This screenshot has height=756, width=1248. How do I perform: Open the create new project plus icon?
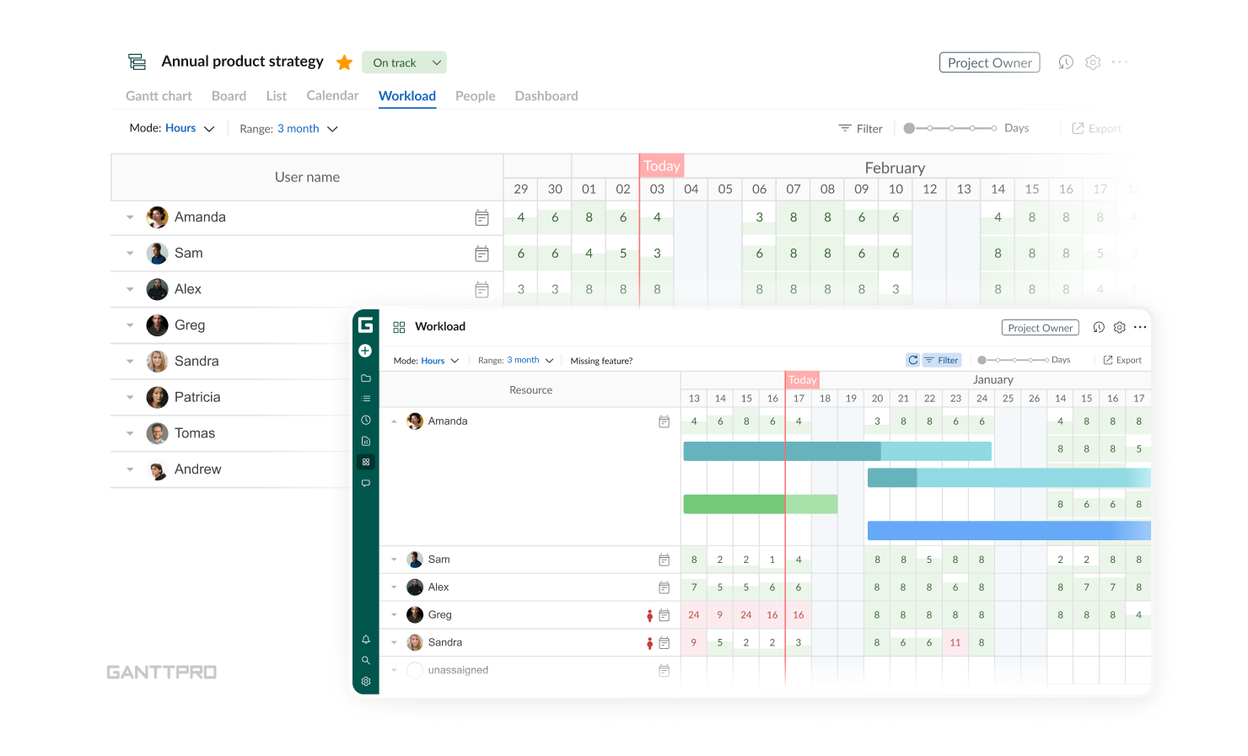[366, 351]
